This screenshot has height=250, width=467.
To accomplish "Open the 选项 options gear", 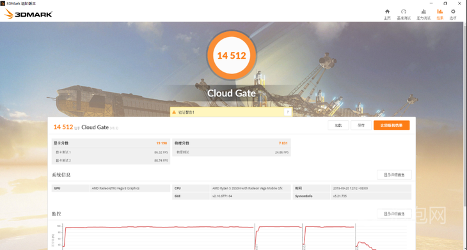I will tap(453, 14).
